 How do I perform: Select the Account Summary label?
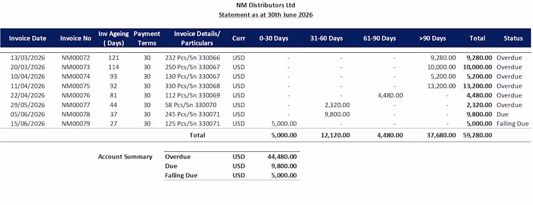point(125,157)
